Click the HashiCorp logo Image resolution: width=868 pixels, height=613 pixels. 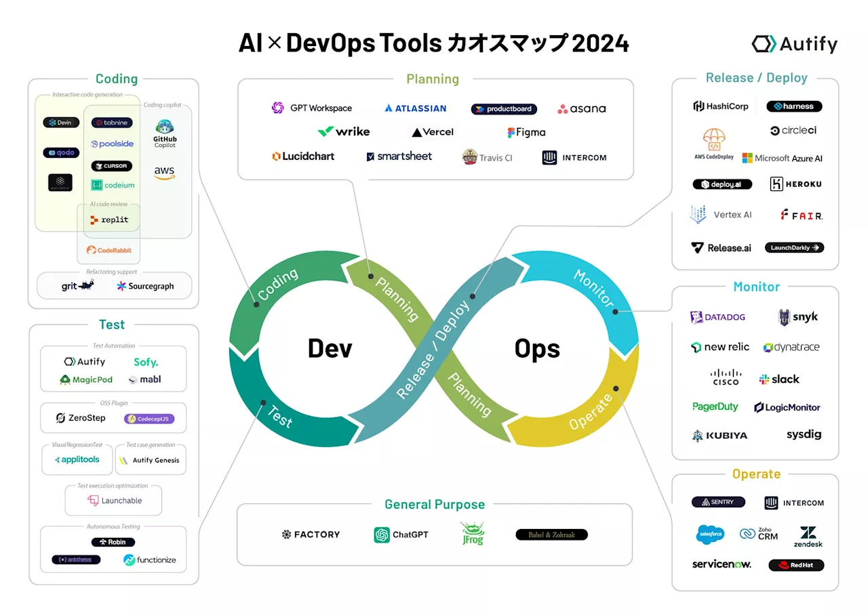pyautogui.click(x=721, y=106)
